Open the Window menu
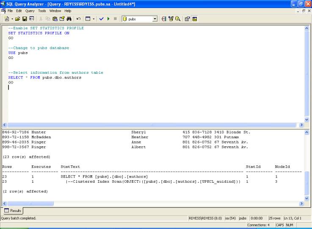The width and height of the screenshot is (312, 229). (x=55, y=11)
